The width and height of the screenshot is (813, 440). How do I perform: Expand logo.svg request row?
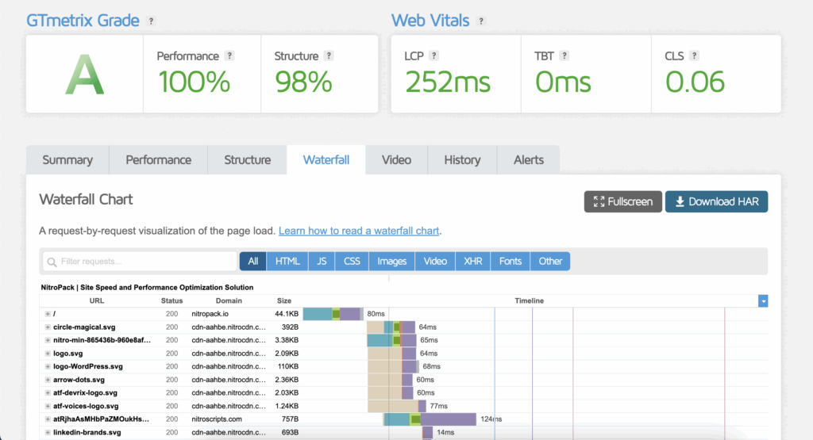click(47, 354)
